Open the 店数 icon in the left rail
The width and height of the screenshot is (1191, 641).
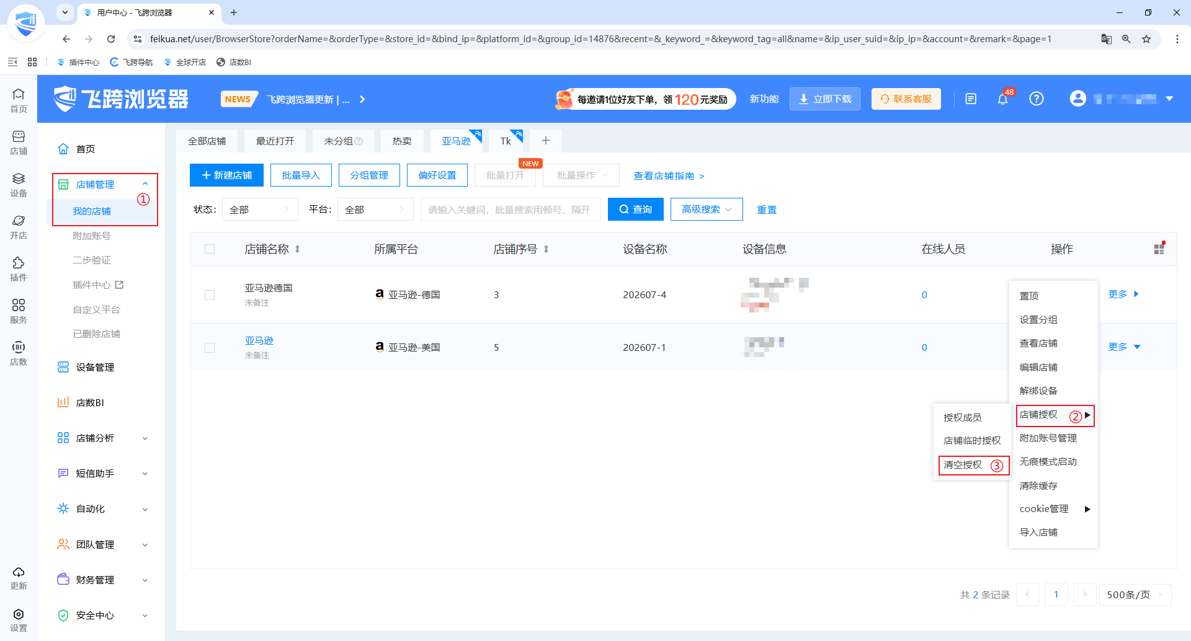pyautogui.click(x=19, y=353)
